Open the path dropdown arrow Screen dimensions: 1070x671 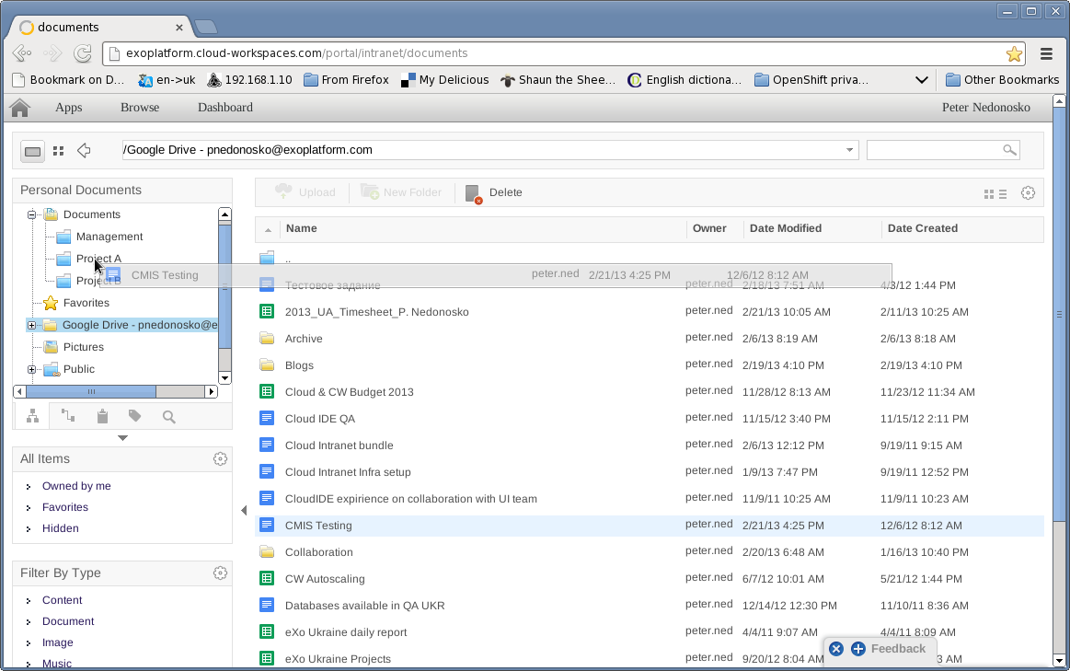(x=849, y=150)
